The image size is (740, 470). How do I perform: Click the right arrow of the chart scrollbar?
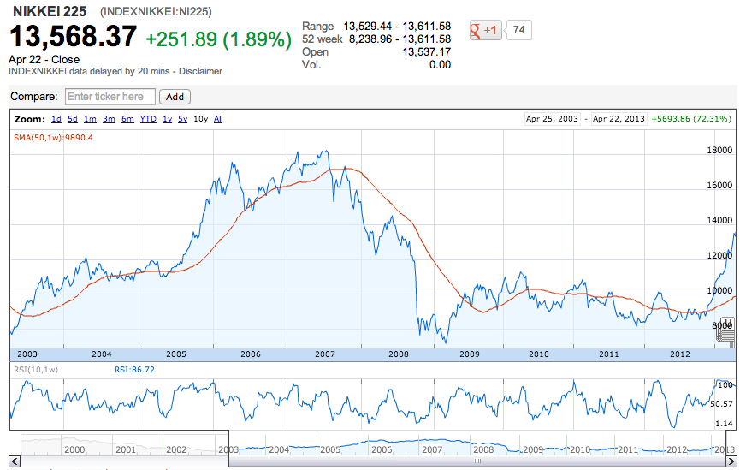[732, 461]
